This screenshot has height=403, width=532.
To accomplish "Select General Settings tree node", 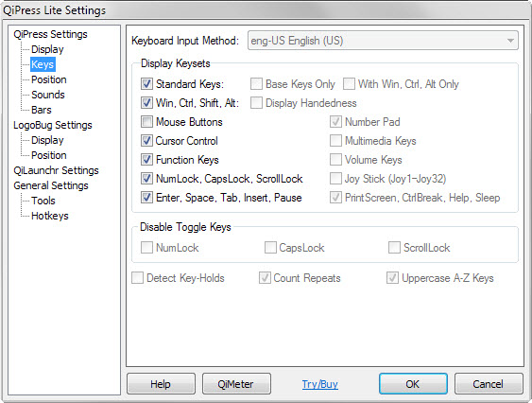I will coord(51,185).
